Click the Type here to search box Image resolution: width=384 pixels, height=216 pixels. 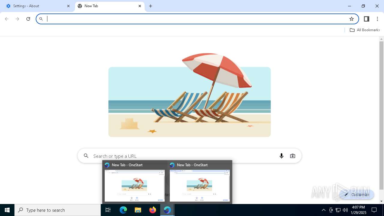click(58, 210)
